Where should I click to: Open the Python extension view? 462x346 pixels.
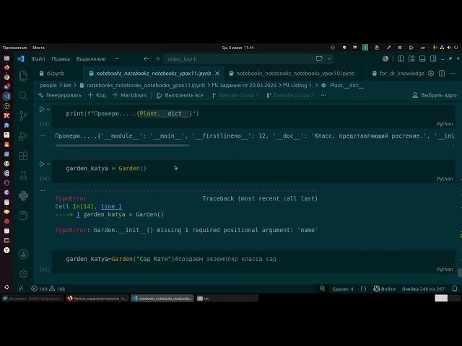23,195
